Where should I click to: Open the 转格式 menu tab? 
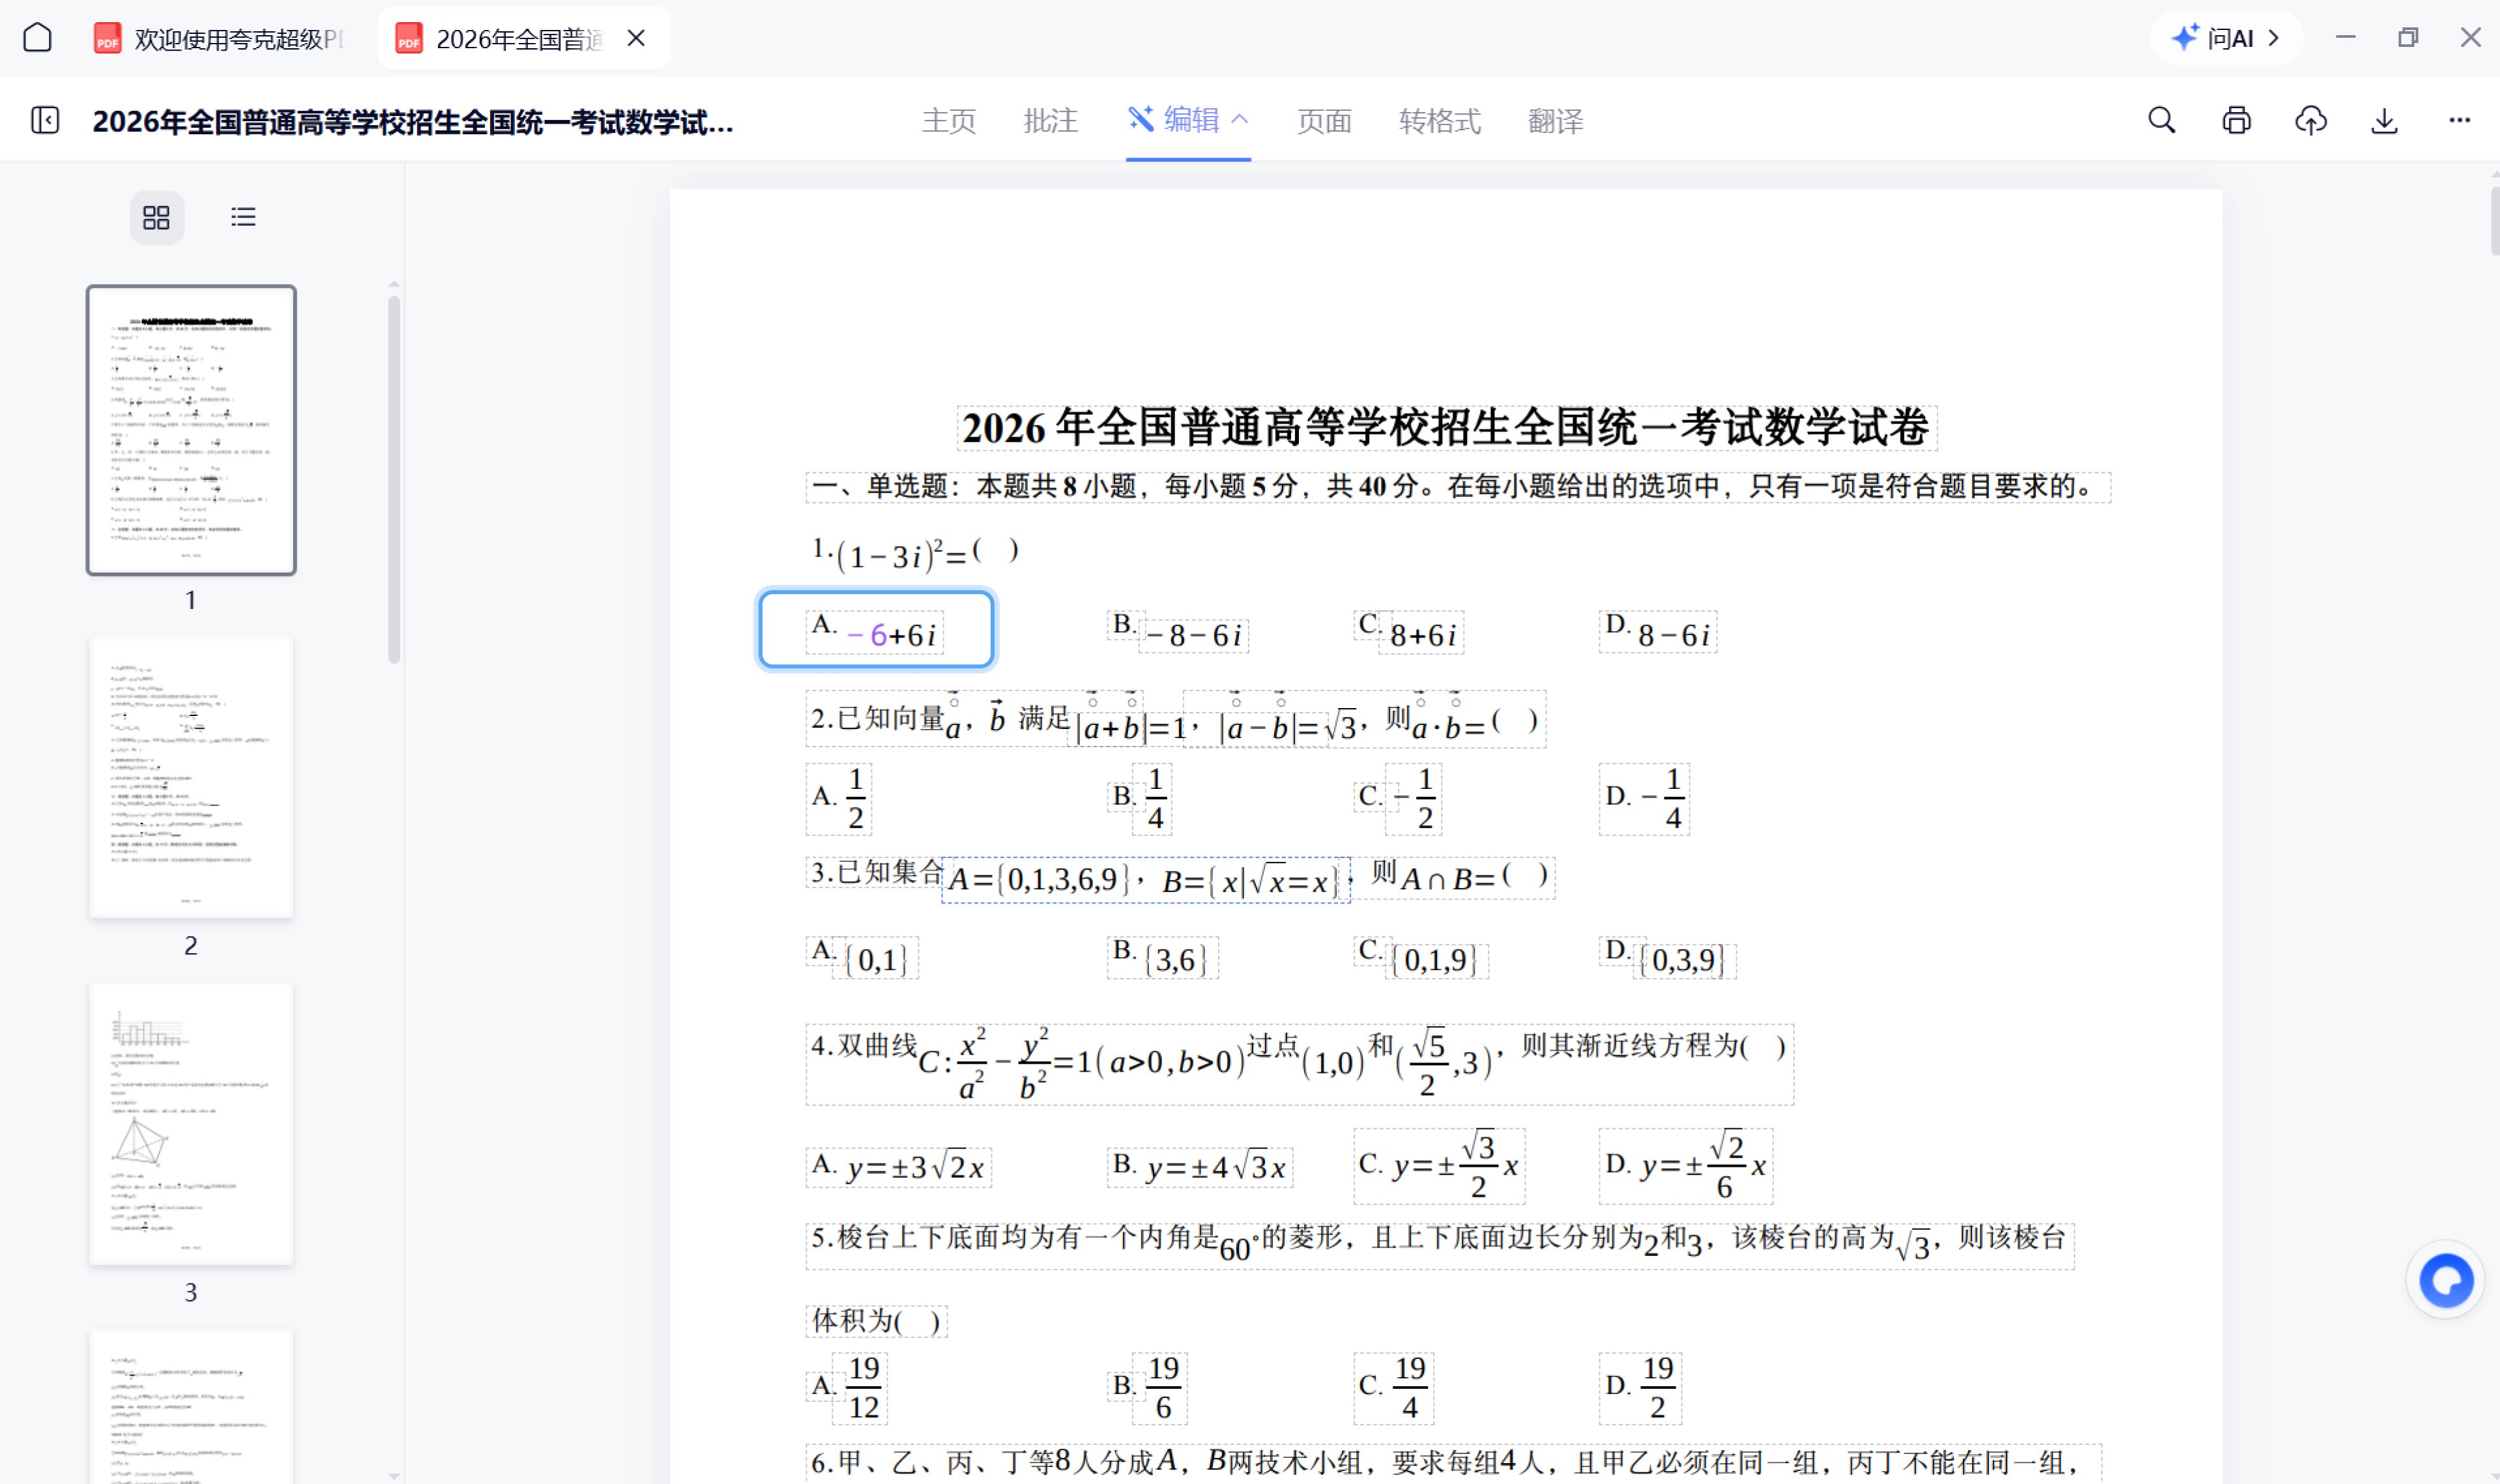click(x=1440, y=120)
